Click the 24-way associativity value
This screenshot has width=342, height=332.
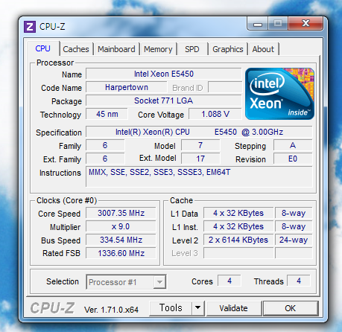[294, 240]
